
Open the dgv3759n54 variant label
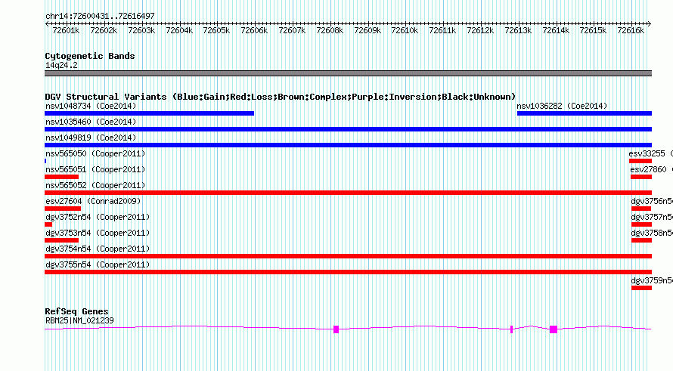[x=652, y=280]
